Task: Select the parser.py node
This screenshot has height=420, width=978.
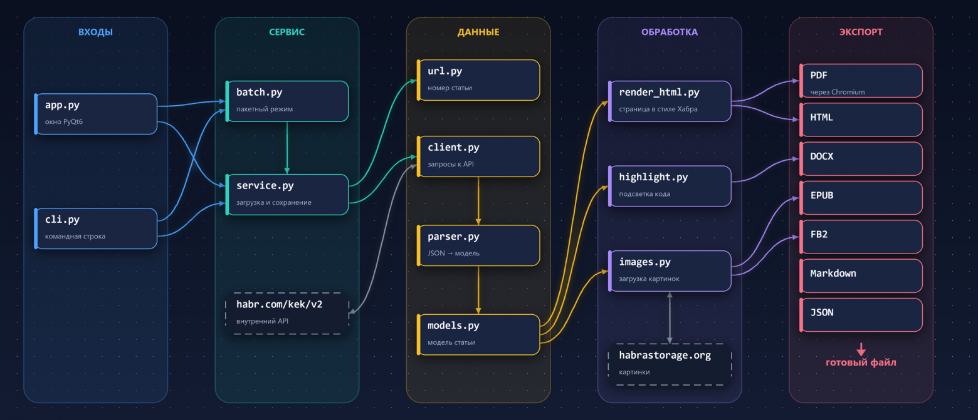Action: click(479, 245)
